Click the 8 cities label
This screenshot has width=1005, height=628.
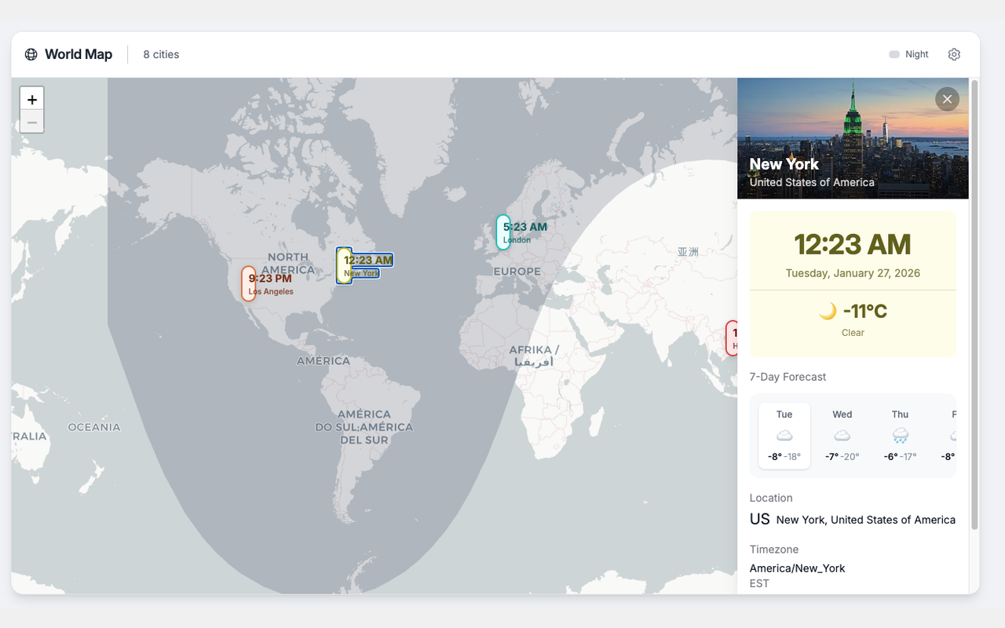click(x=161, y=54)
